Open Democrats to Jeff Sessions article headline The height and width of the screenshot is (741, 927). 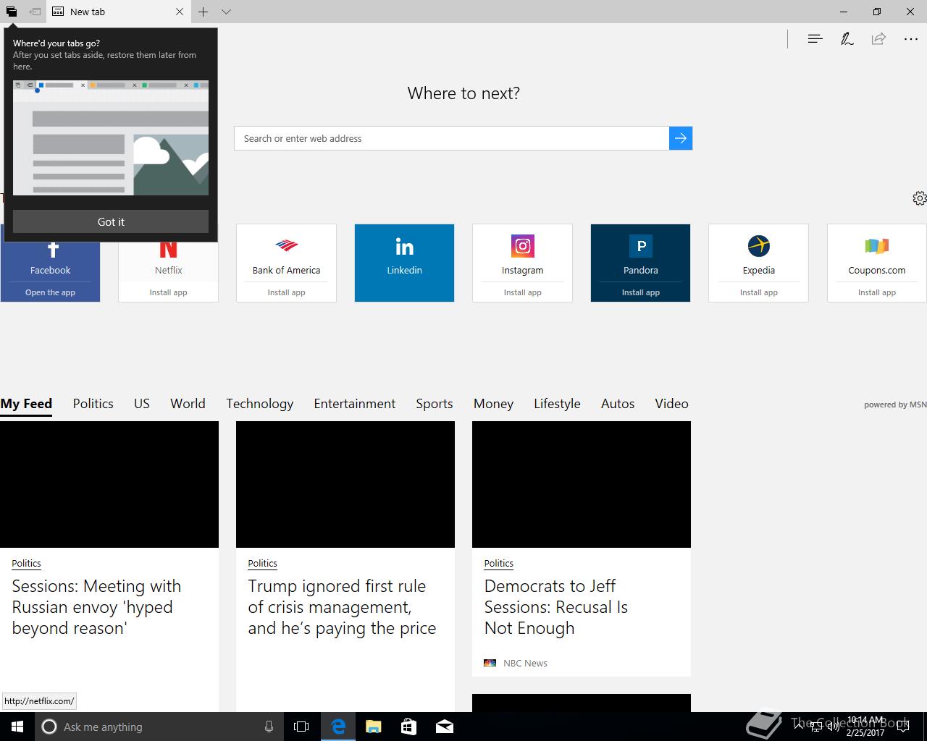[555, 607]
